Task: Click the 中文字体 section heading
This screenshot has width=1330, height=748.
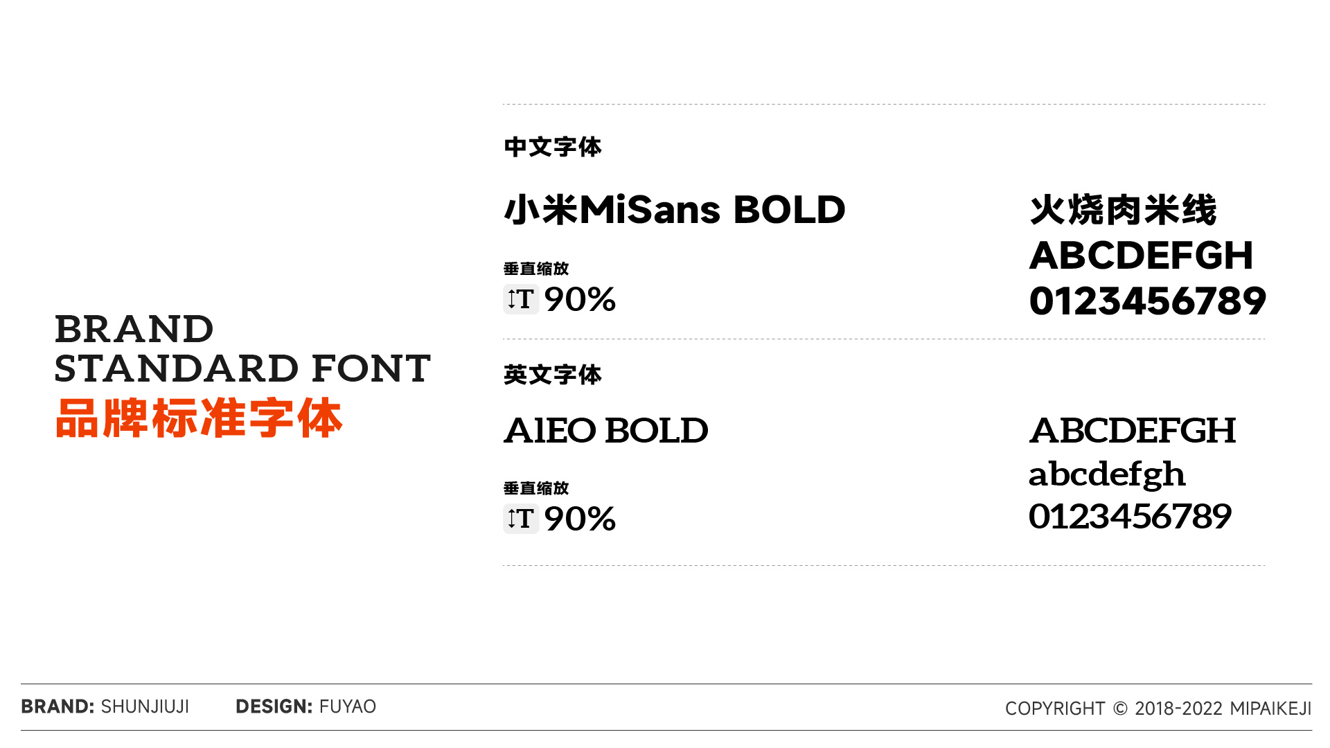Action: (x=553, y=147)
